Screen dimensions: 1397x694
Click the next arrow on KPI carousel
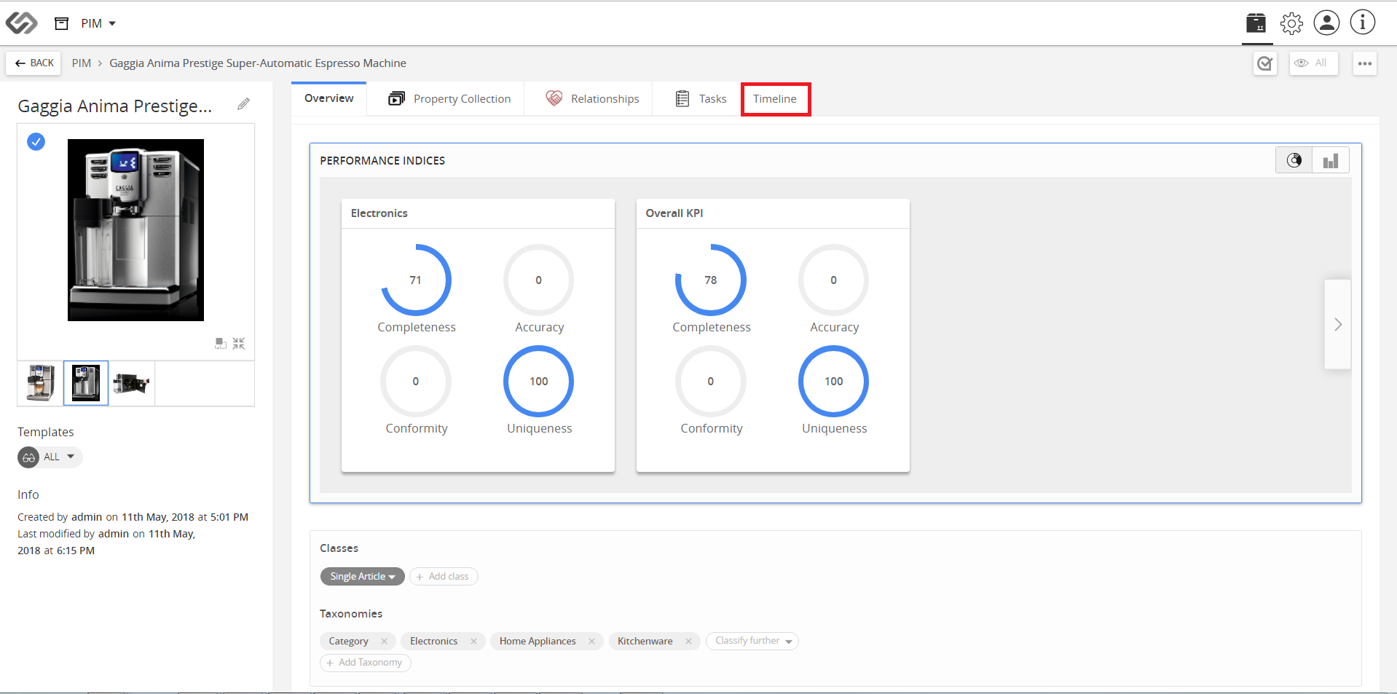coord(1338,324)
